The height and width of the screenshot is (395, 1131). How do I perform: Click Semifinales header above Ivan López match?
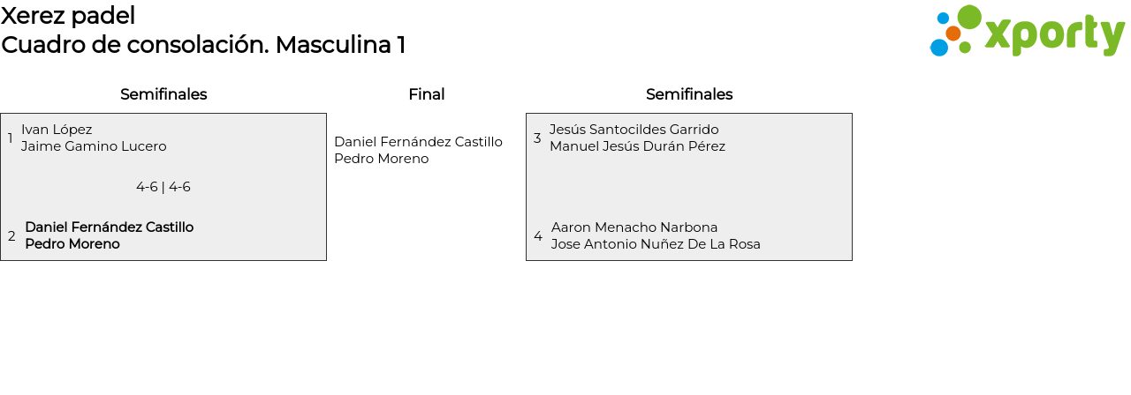click(163, 94)
